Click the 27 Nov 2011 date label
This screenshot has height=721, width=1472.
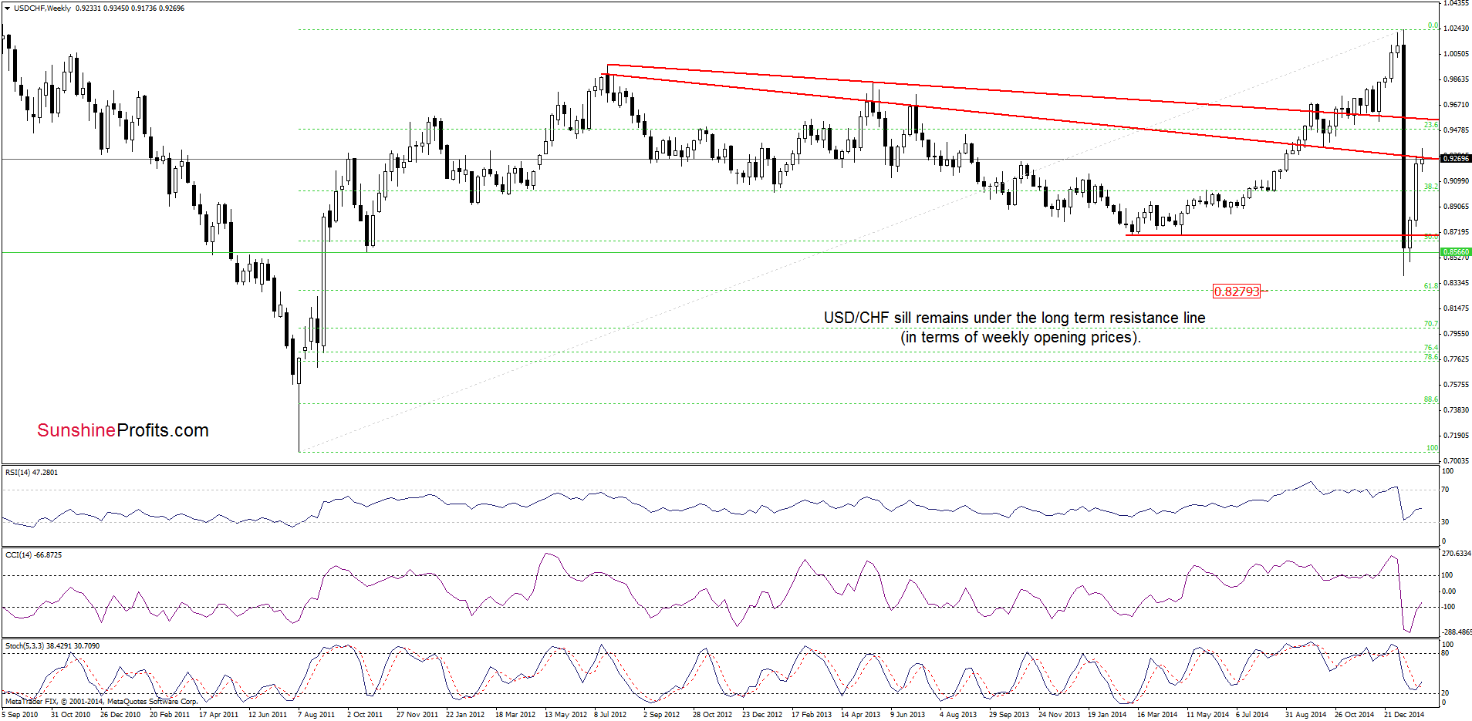coord(417,715)
